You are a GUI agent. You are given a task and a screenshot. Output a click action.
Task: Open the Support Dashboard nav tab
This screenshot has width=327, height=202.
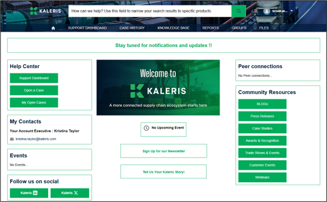pyautogui.click(x=87, y=28)
